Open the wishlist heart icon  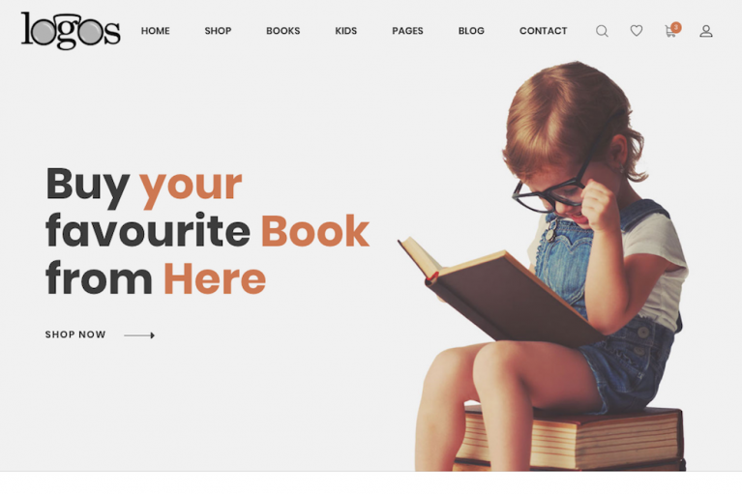(637, 31)
